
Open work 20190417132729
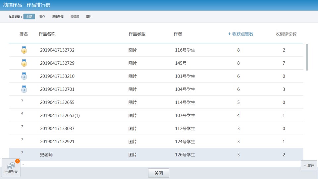(57, 63)
